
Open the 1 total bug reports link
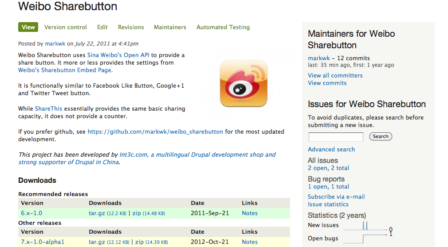coord(340,186)
